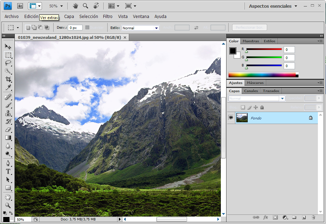Toggle lock position in Capas panel
Screen dimensions: 326x224
point(255,107)
